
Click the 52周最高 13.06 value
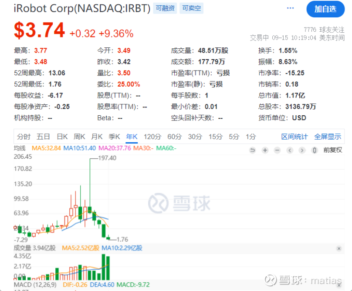pos(57,73)
